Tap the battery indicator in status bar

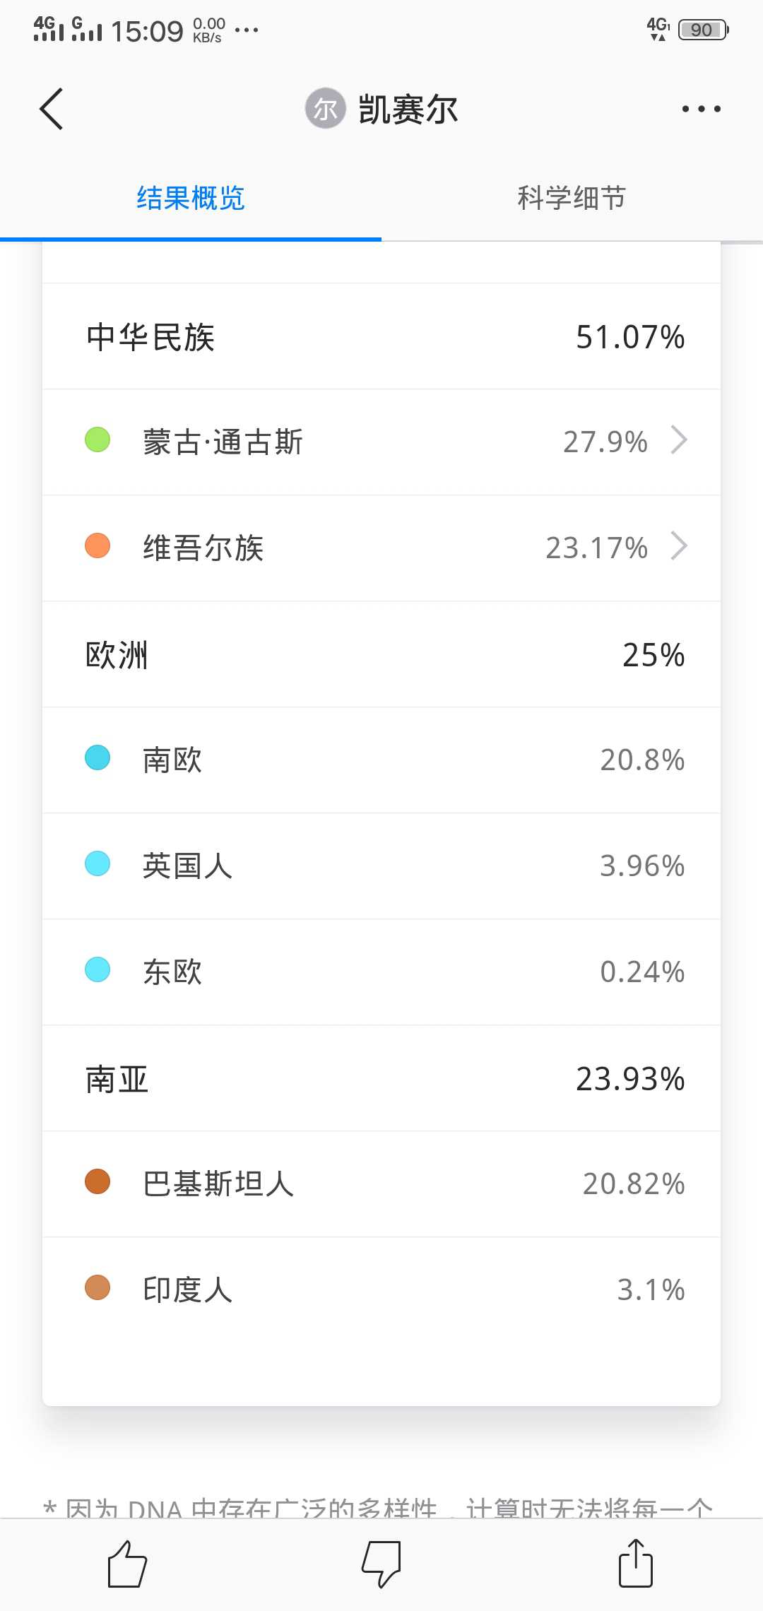702,30
